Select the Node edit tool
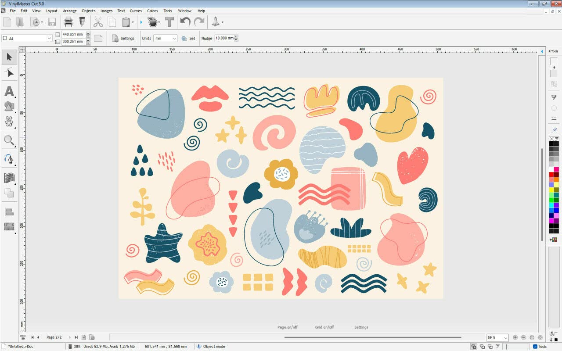This screenshot has height=351, width=562. tap(9, 73)
